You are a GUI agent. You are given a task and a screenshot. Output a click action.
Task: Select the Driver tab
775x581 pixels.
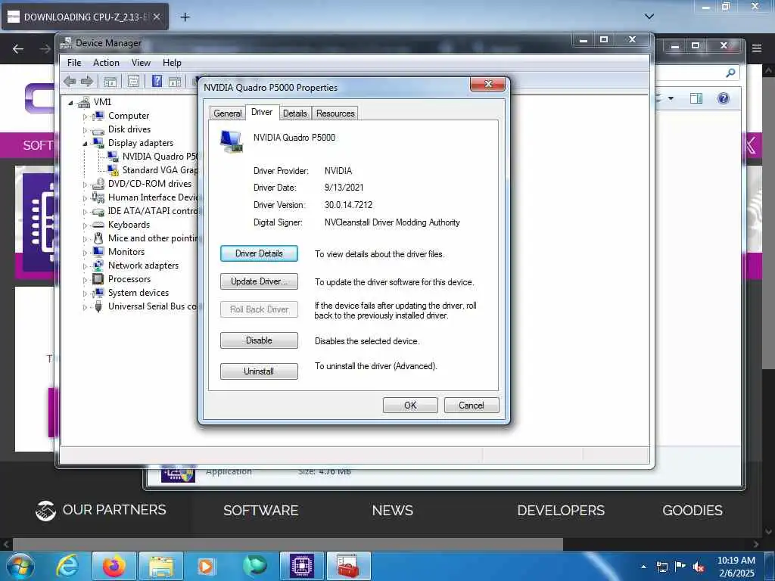(x=262, y=112)
